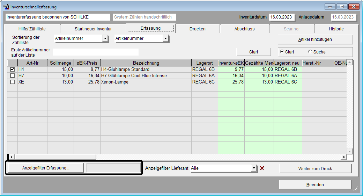Click the Herst.-Nr column header

point(318,63)
